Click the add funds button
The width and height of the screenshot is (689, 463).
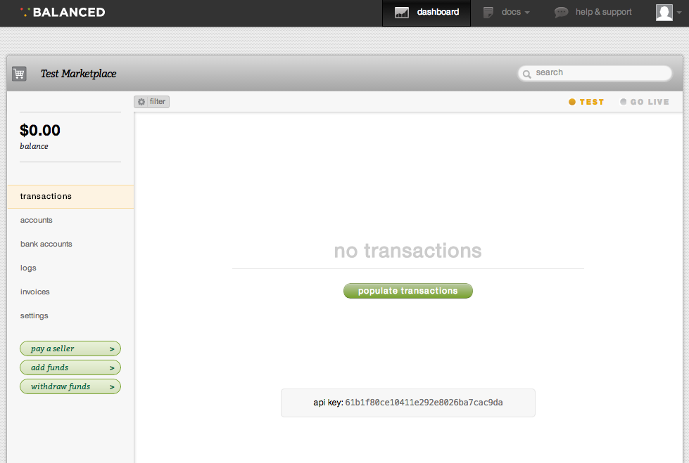pos(70,367)
